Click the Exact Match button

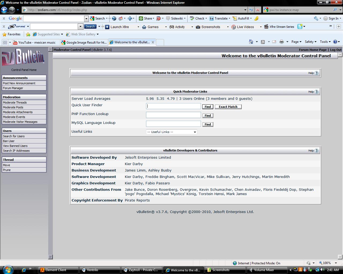(228, 107)
